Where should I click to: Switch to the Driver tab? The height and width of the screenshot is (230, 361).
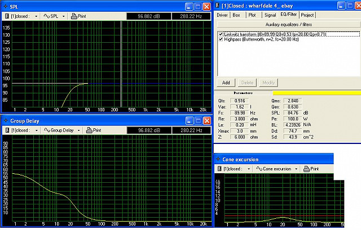[x=222, y=15]
